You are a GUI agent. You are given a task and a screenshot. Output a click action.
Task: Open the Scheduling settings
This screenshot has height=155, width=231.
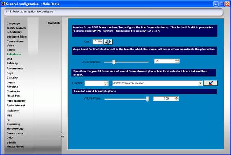click(x=14, y=32)
